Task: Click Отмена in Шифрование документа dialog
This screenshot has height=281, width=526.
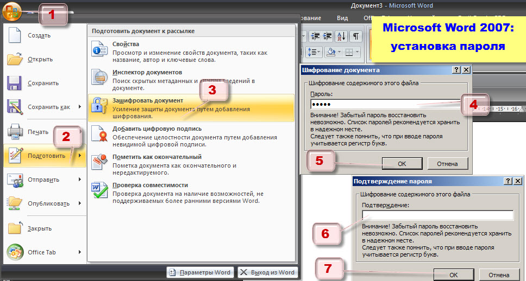Action: 447,164
